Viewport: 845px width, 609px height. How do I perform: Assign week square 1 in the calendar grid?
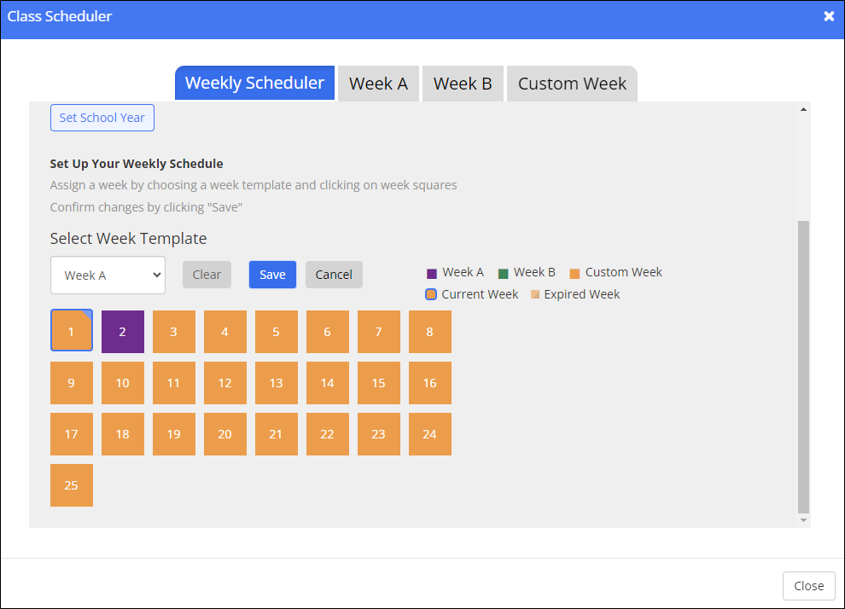tap(71, 331)
